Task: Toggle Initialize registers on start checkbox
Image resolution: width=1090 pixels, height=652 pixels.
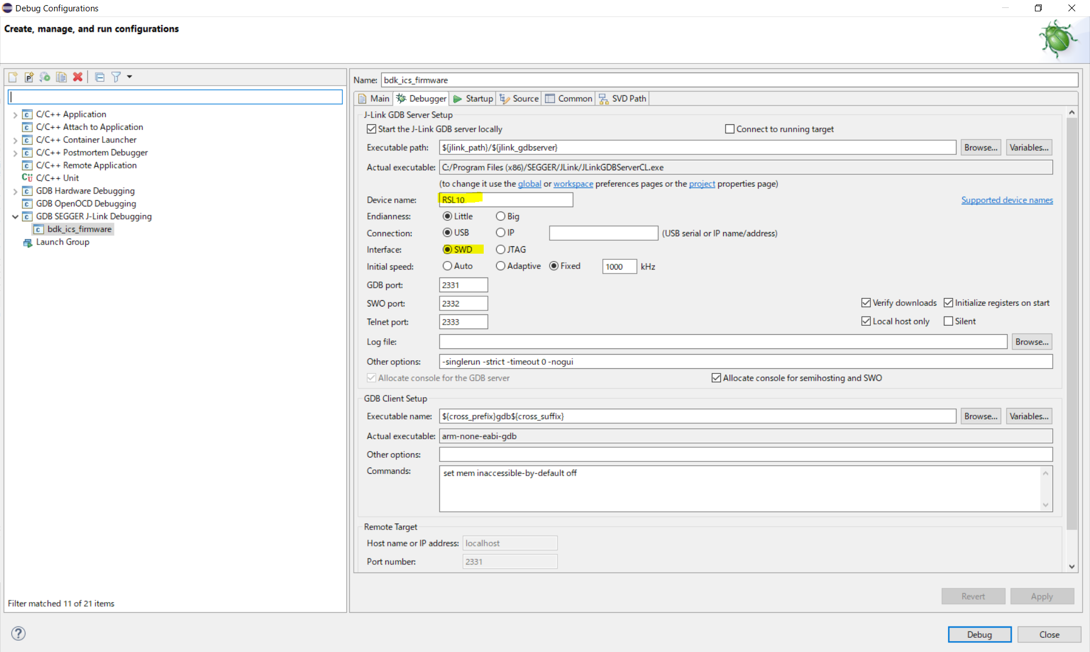Action: [948, 303]
